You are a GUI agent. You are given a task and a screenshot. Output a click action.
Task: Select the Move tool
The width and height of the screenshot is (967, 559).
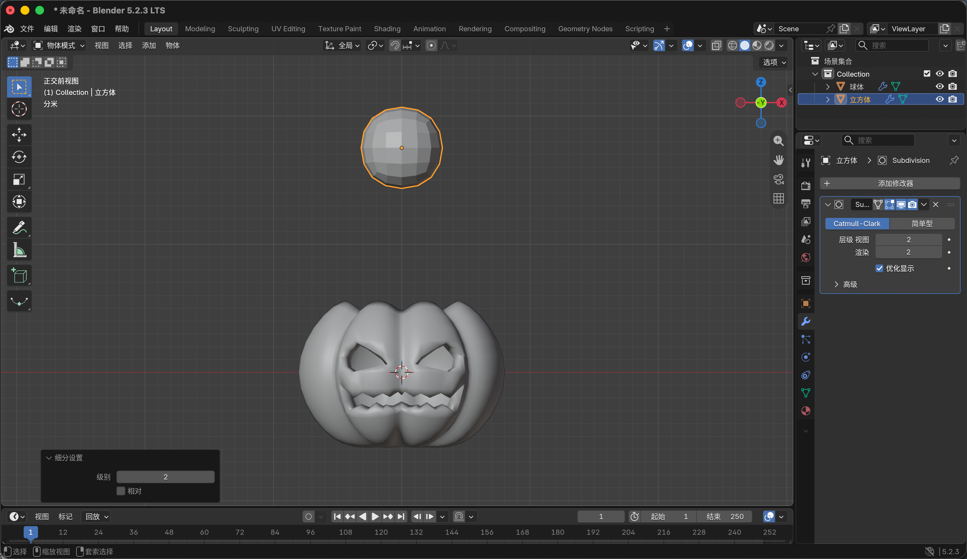[19, 134]
